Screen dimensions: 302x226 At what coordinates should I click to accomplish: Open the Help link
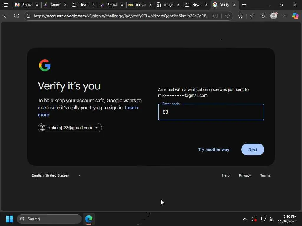point(226,175)
